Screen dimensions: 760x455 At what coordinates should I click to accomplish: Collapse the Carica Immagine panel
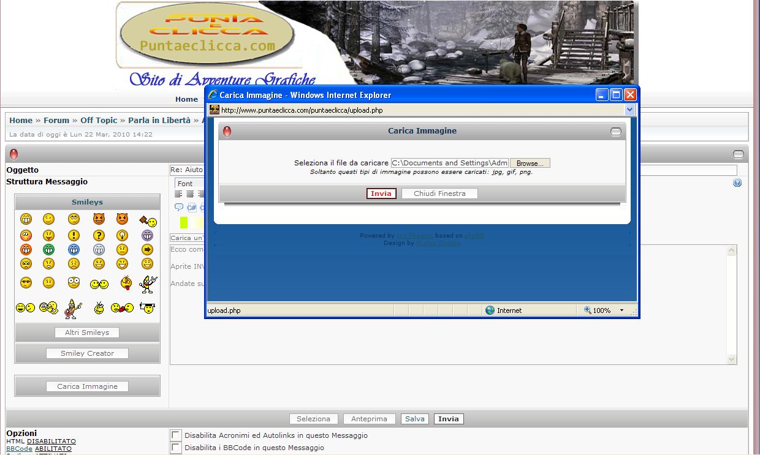[616, 132]
